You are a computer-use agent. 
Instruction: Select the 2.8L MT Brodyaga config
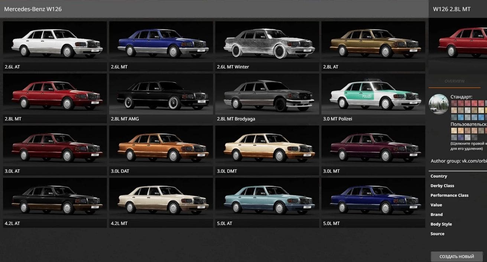tap(267, 95)
